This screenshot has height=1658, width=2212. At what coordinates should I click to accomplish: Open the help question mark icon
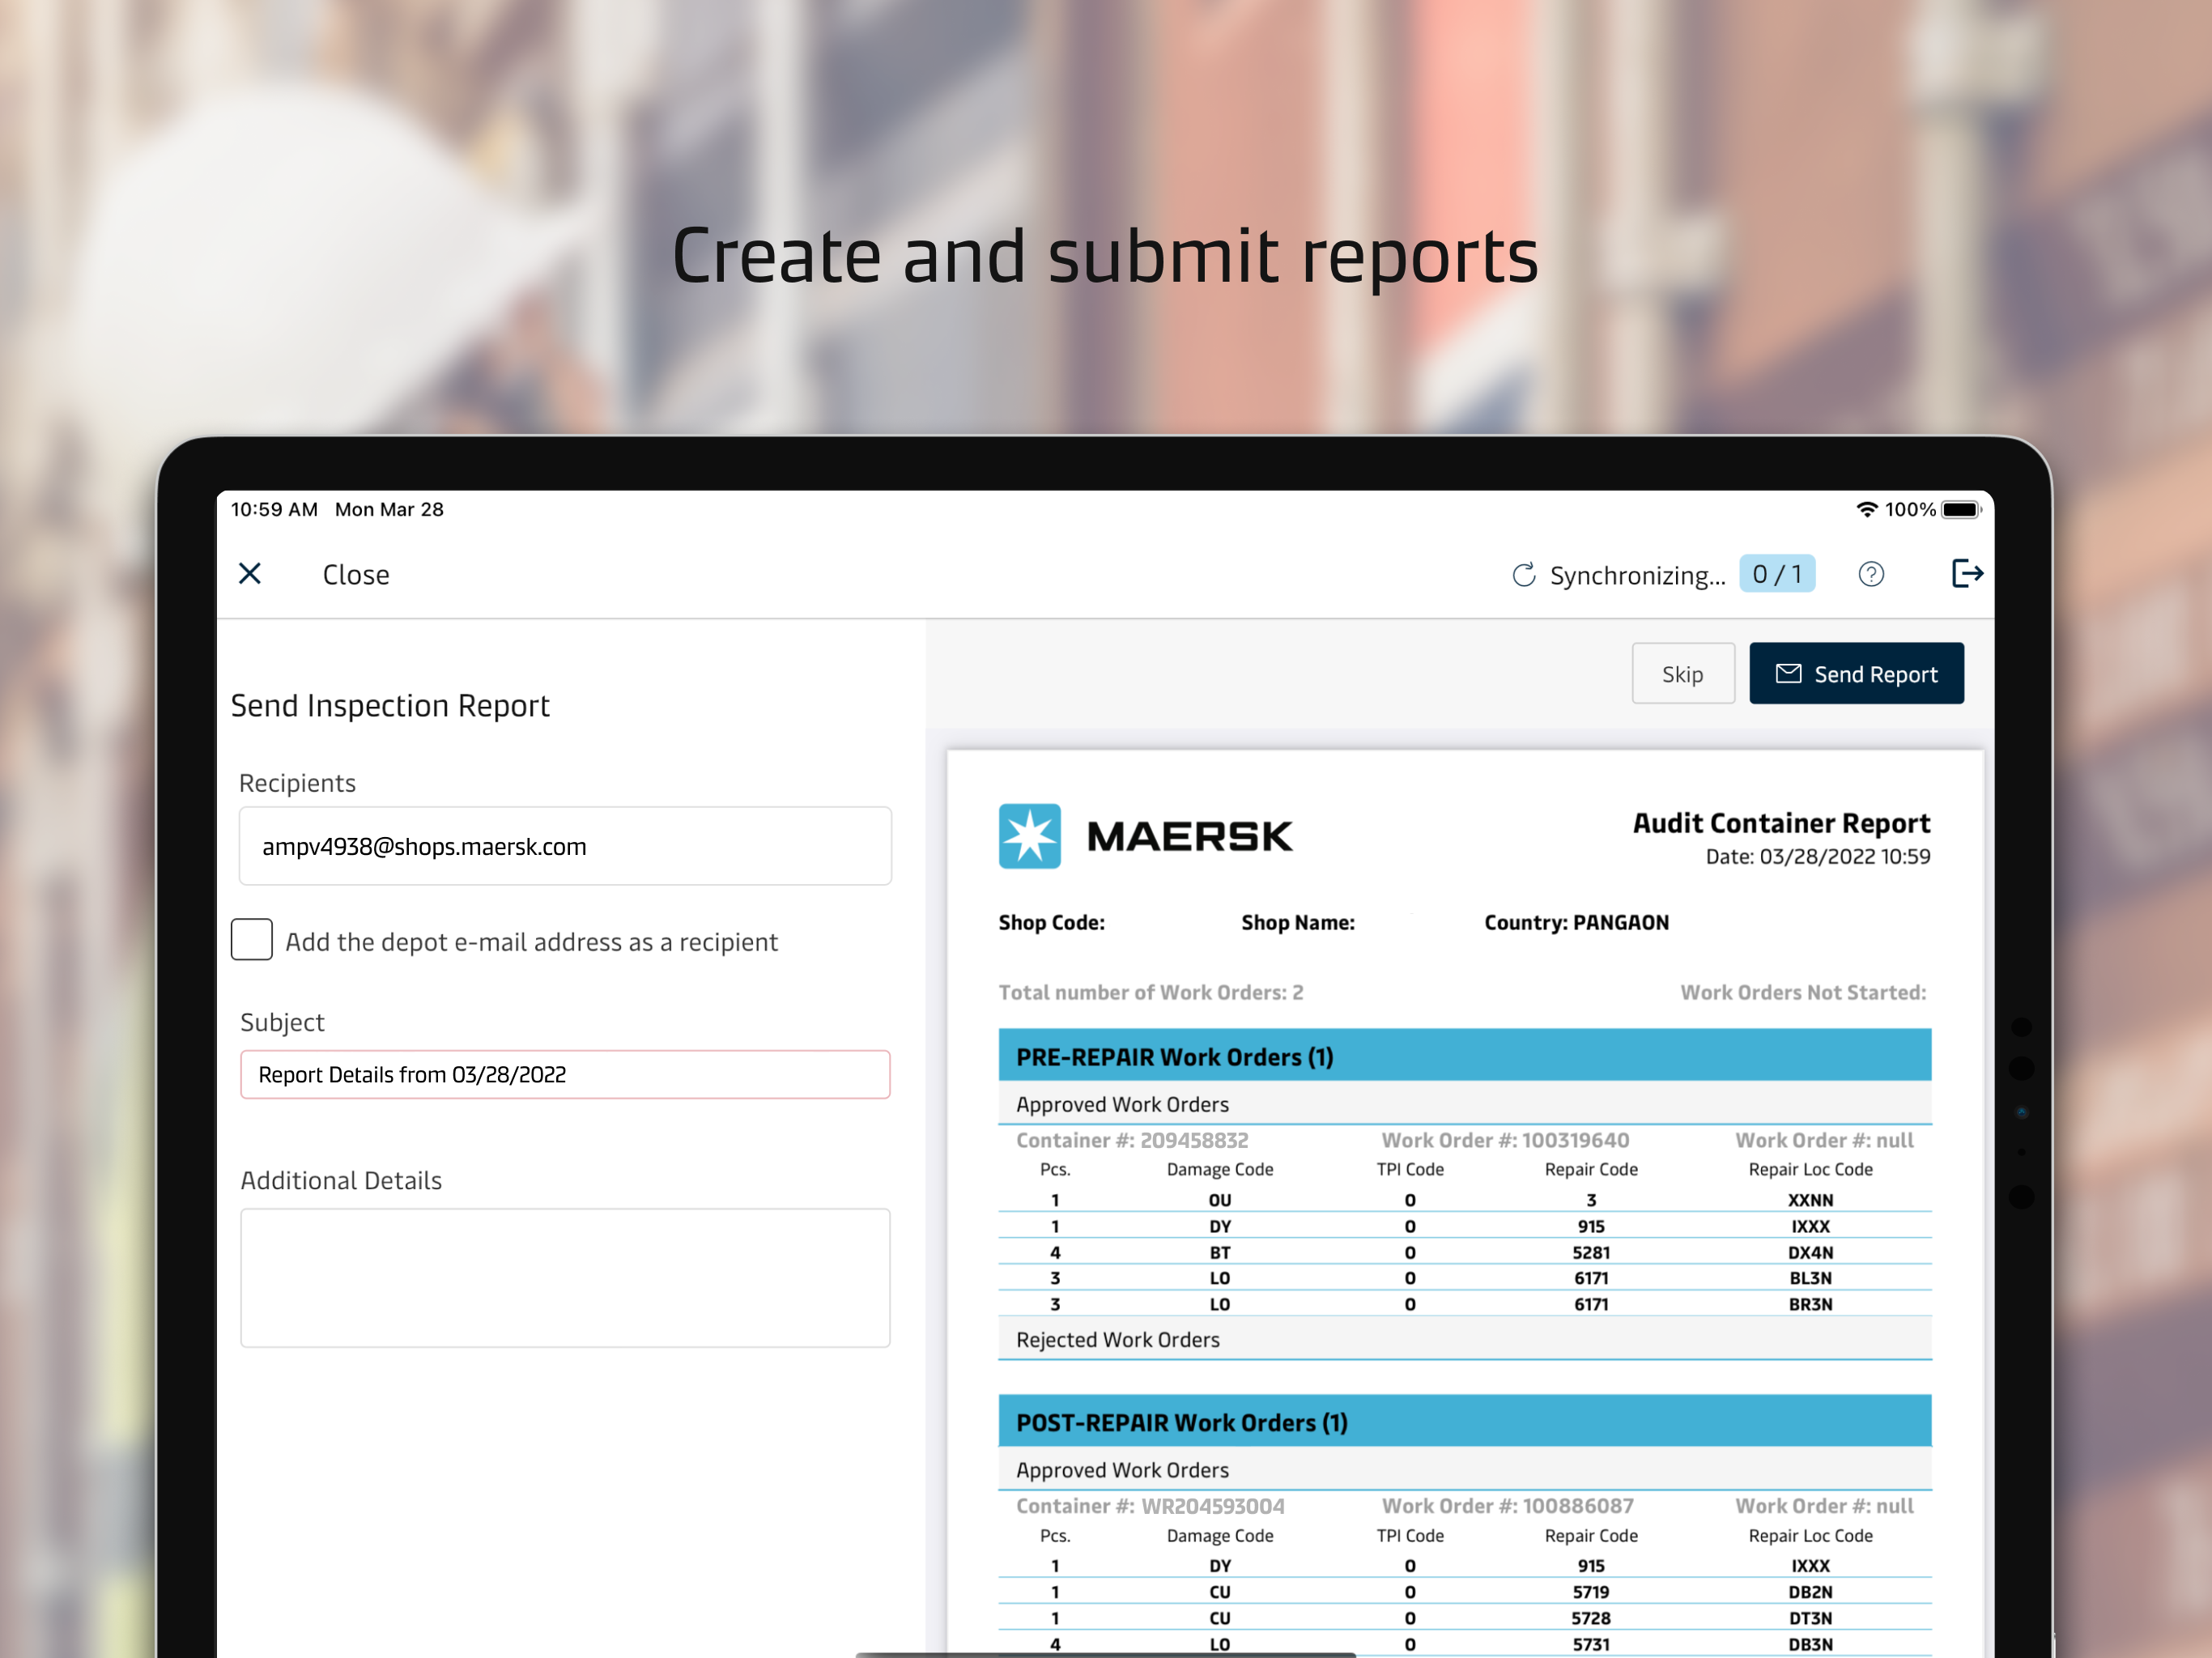pyautogui.click(x=1871, y=574)
